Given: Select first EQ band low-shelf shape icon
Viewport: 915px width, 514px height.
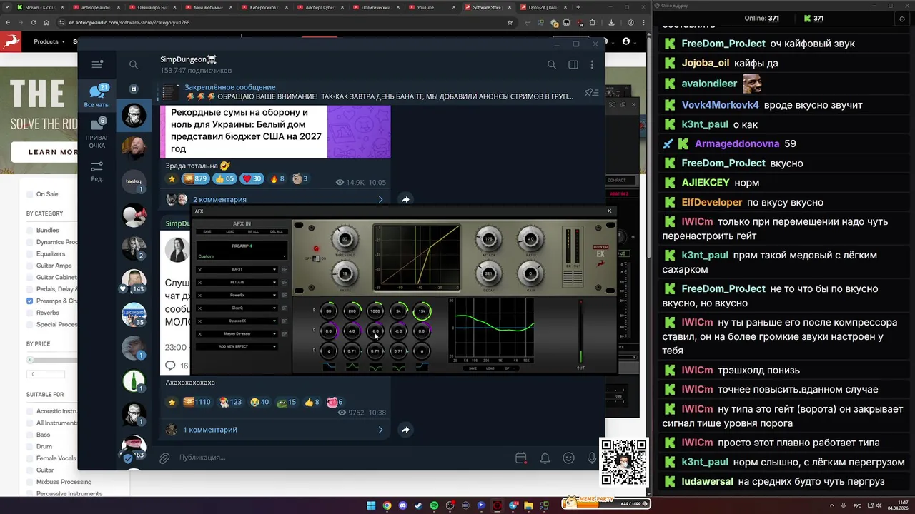Looking at the screenshot, I should click(x=329, y=366).
